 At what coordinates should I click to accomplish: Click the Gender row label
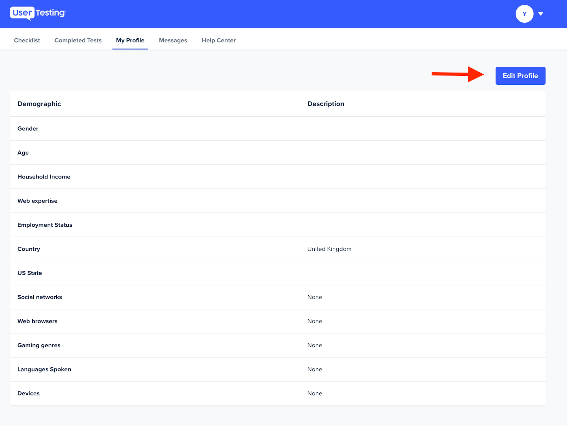28,129
